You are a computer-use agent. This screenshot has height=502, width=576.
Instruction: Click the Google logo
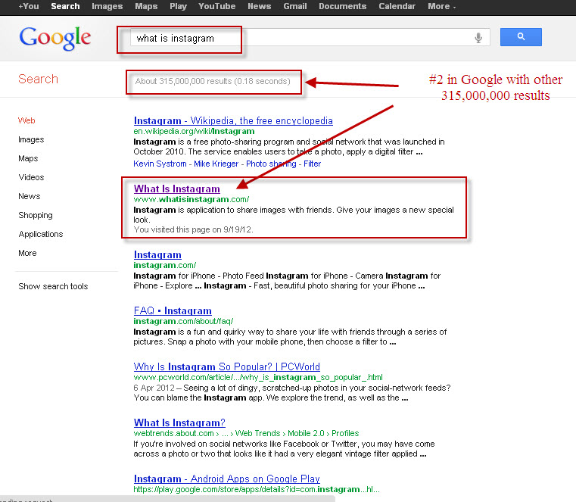[55, 38]
